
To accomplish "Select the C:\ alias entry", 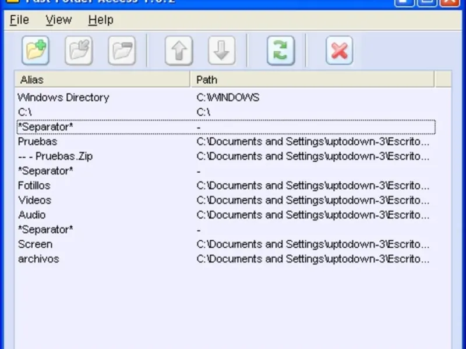I will point(25,112).
